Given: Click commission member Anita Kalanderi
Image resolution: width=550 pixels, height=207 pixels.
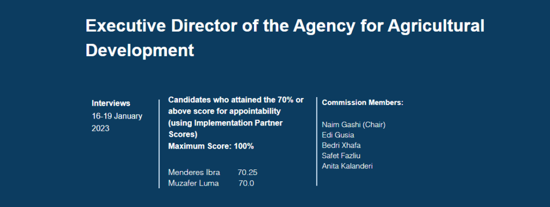Looking at the screenshot, I should [348, 166].
